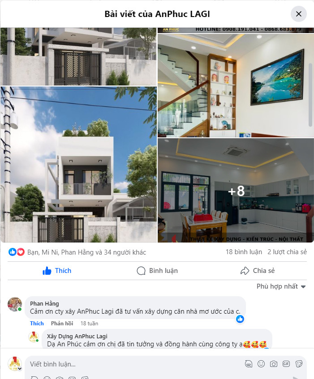This screenshot has width=314, height=379.
Task: Click the avatar sticker icon in comment box
Action: pos(249,364)
